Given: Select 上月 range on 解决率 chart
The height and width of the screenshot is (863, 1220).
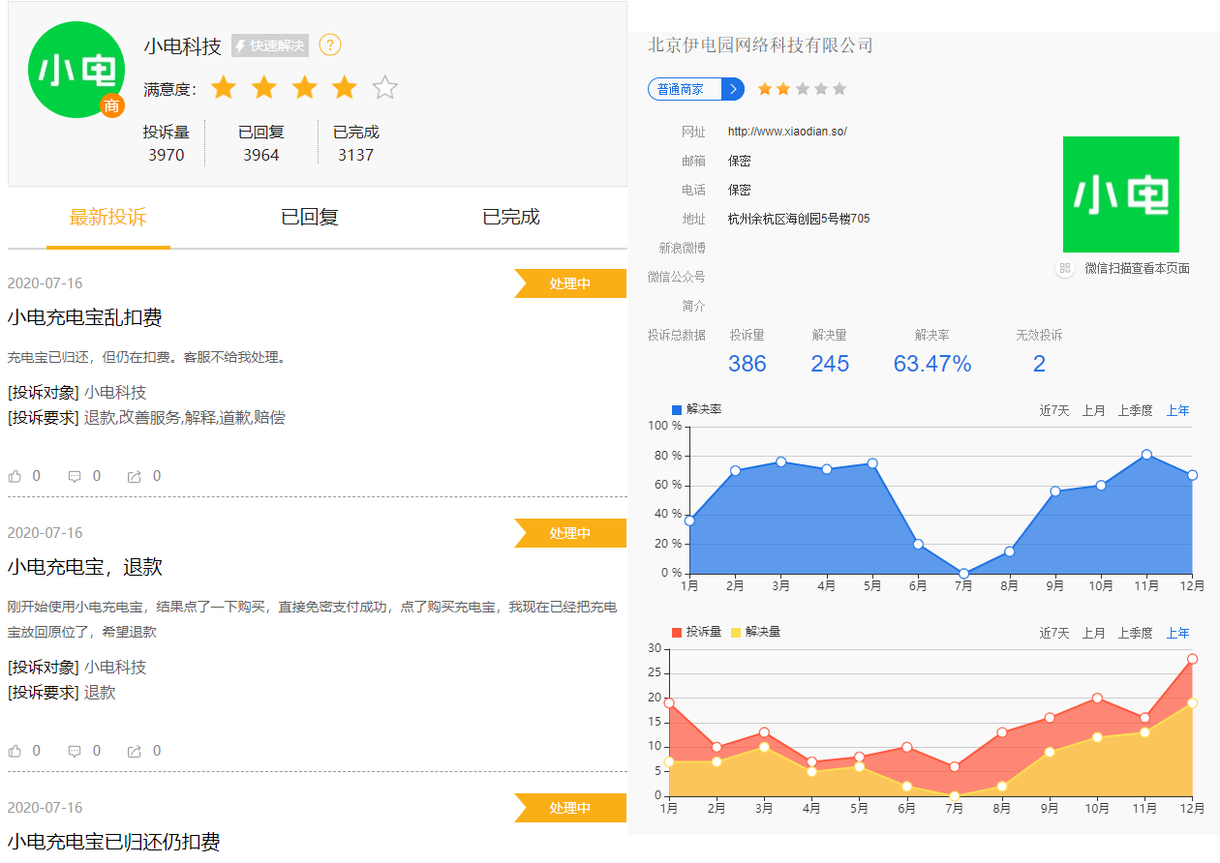Looking at the screenshot, I should [1094, 411].
